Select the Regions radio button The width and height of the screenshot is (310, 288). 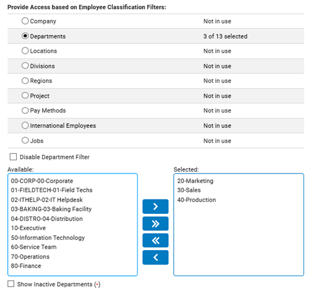coord(25,81)
